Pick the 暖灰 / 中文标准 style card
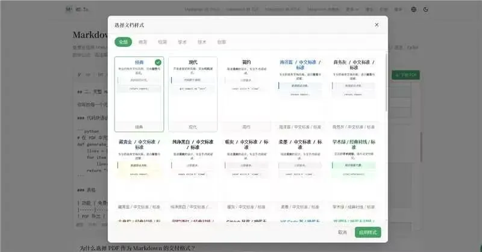Screen dimensions: 482x252 pos(246,174)
